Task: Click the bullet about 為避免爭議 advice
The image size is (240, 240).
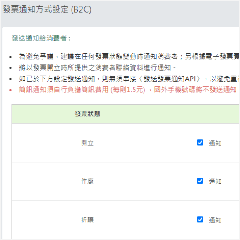Action: coord(129,57)
